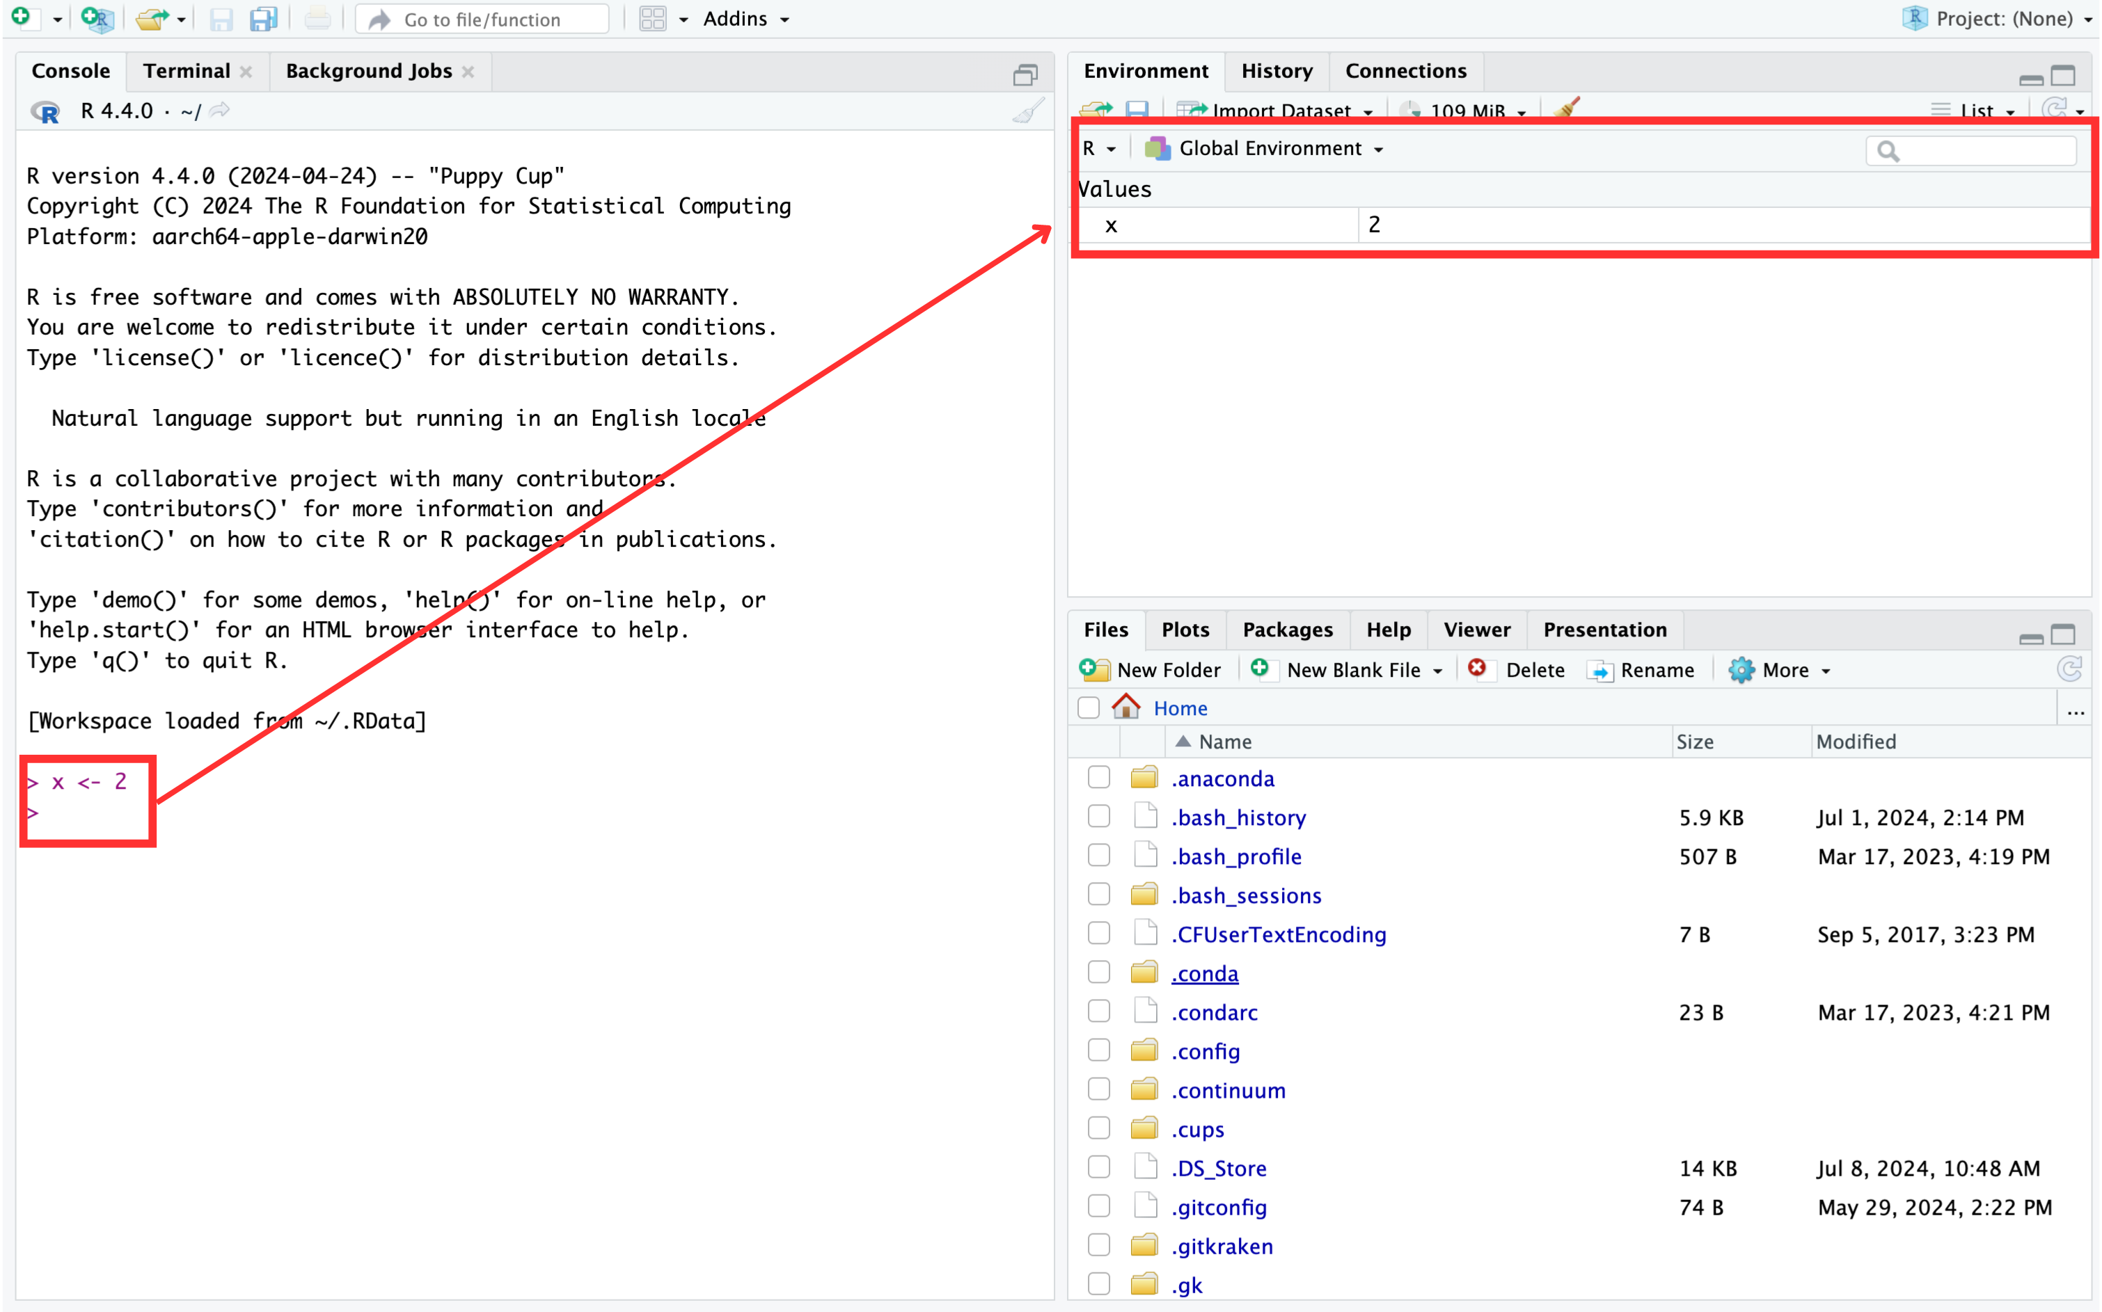Click the New Folder button
The image size is (2102, 1312).
pyautogui.click(x=1150, y=670)
